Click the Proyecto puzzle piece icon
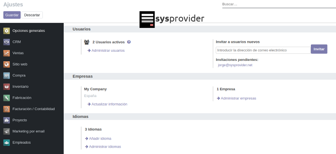This screenshot has width=336, height=154. coord(6,120)
